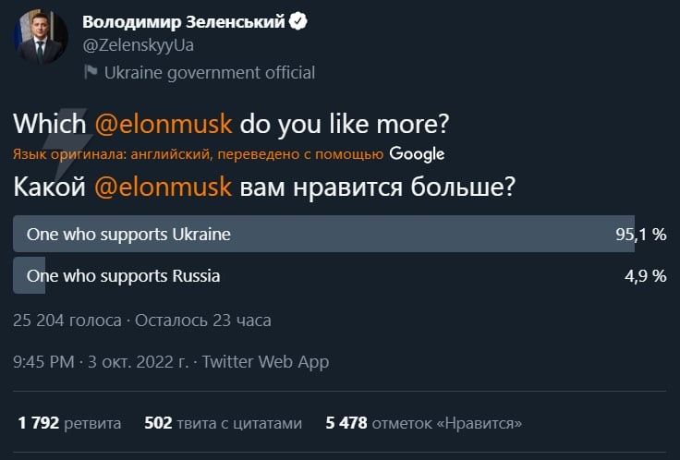Click the "Ukraine government official" label
The image size is (680, 460).
(210, 72)
